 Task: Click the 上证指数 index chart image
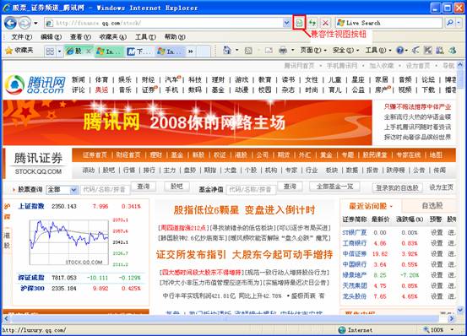(69, 242)
